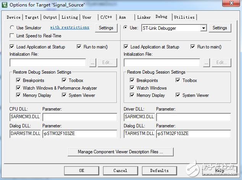242x180 pixels.
Task: Click ST-Link Dialog DLL Parameter -pSTM32F103ZE
Action: click(x=194, y=133)
